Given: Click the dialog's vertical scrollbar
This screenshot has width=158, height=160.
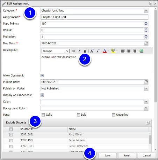Looking at the screenshot, I should coord(156,56).
